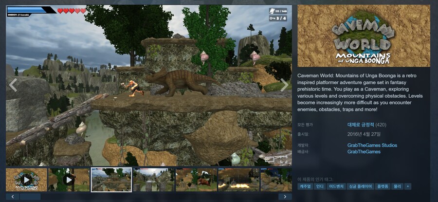The width and height of the screenshot is (438, 202).
Task: Click the Caveman World header logo image
Action: 364,36
